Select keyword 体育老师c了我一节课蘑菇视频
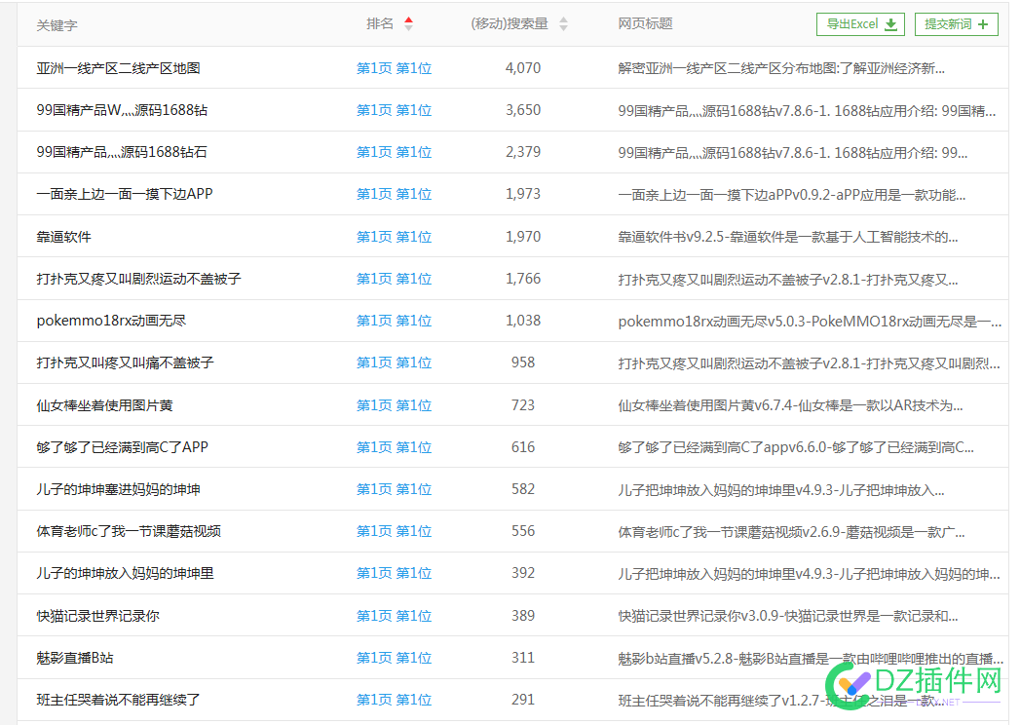 point(129,531)
